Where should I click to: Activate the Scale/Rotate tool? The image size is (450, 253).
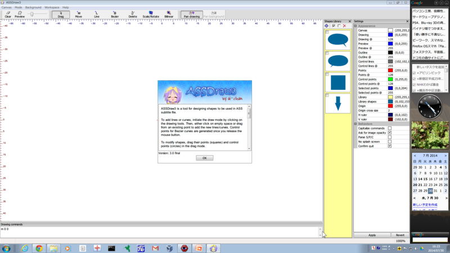click(151, 15)
